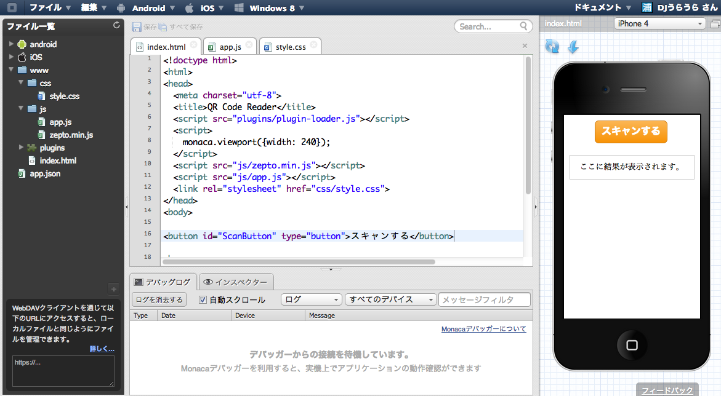Screen dimensions: 721x396
Task: Open the Monacaデバッガーについて link
Action: pyautogui.click(x=483, y=329)
